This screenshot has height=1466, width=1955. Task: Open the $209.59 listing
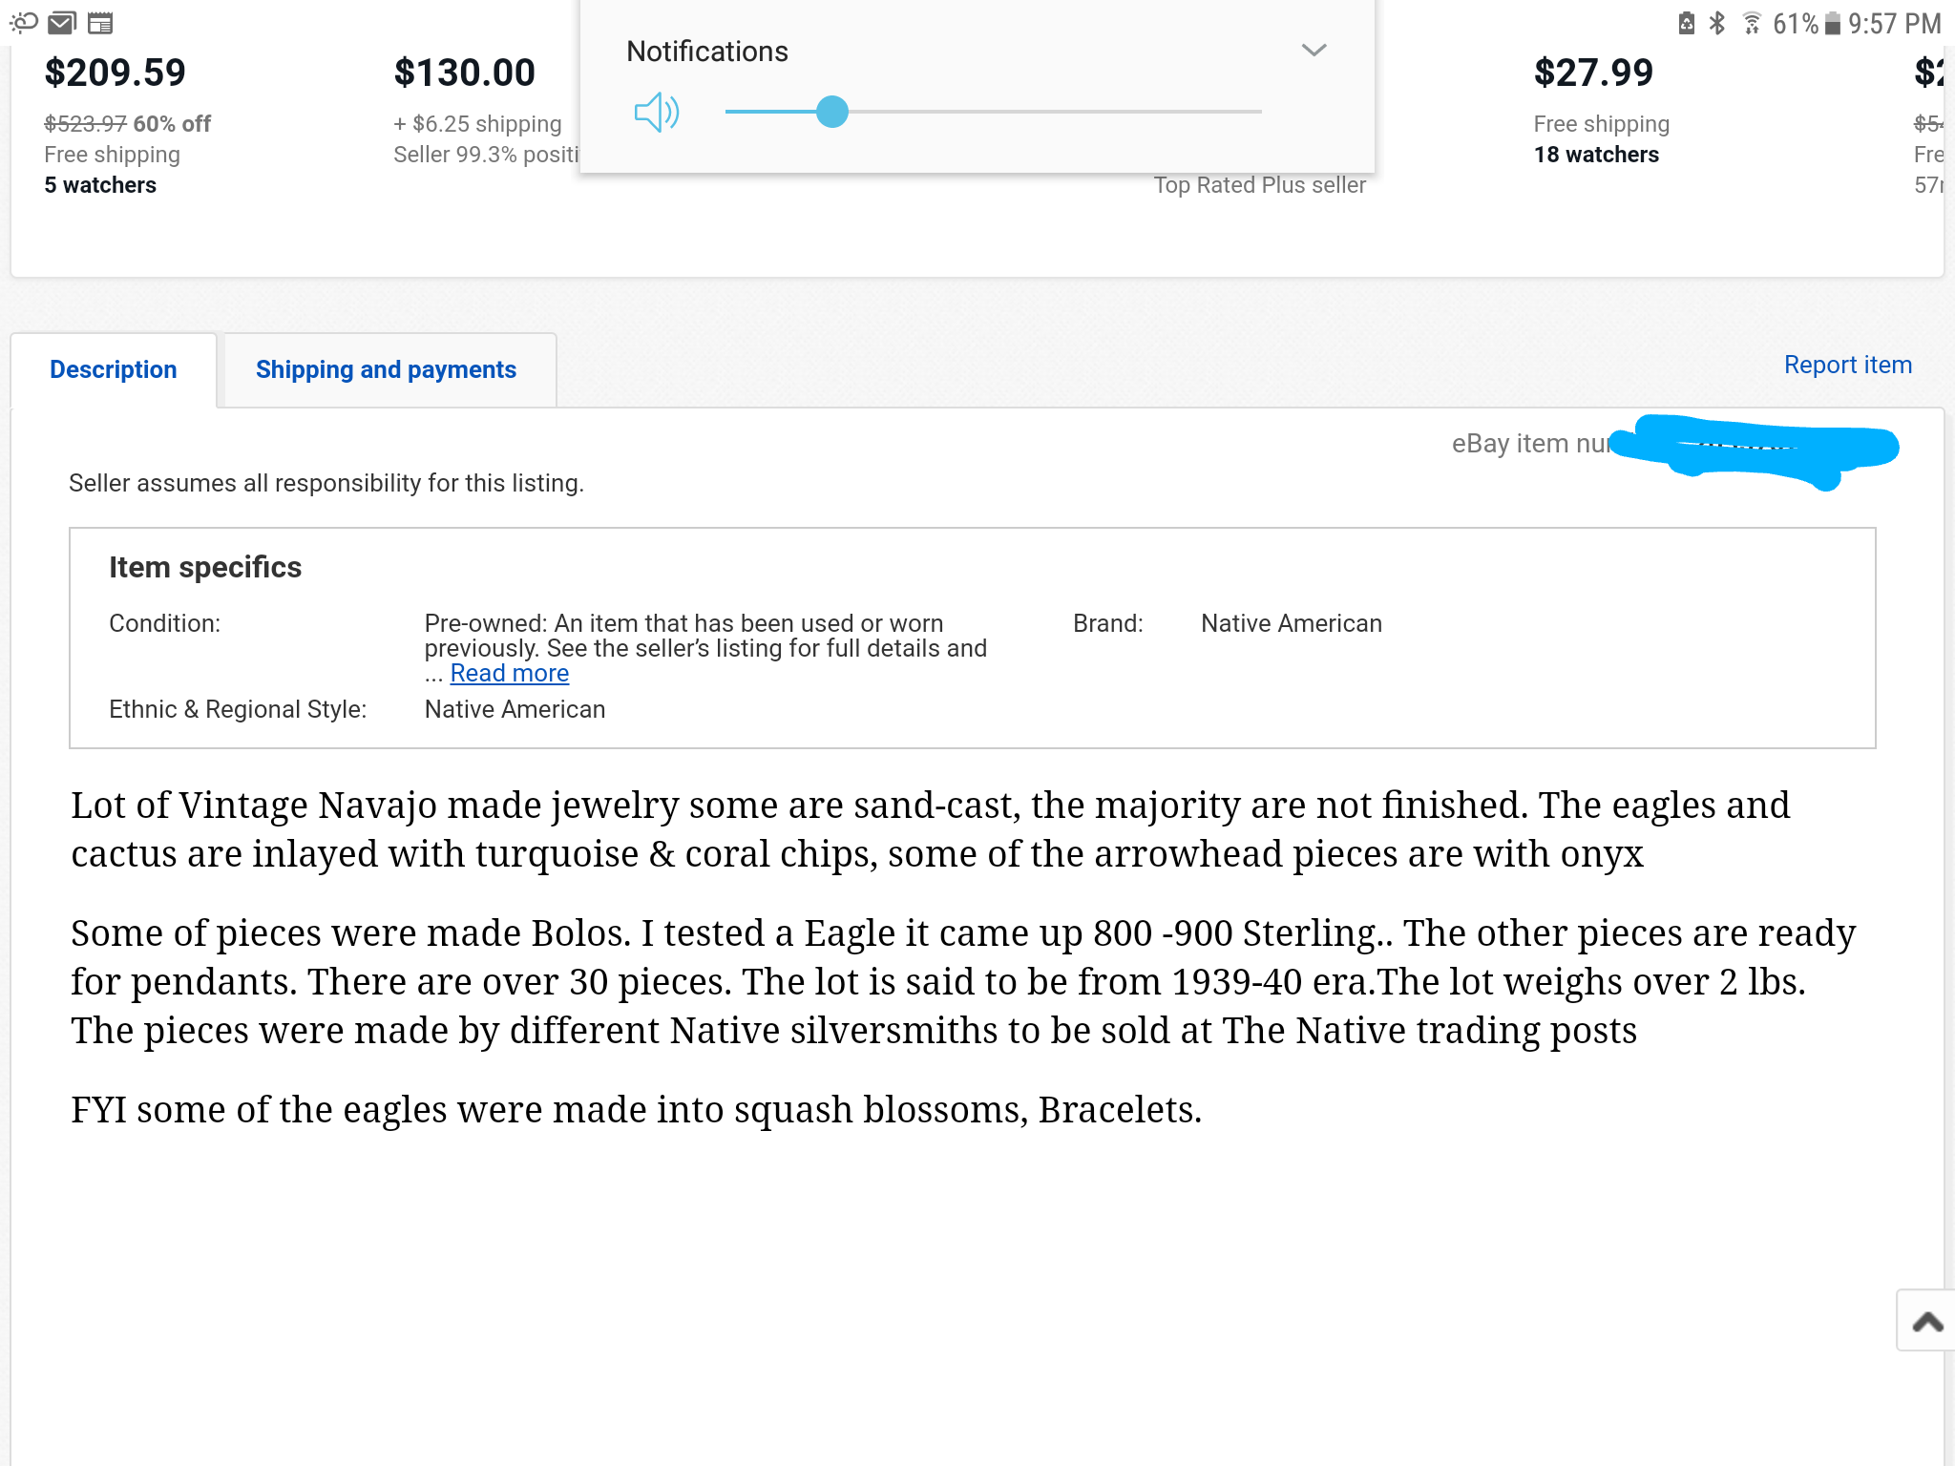point(116,73)
